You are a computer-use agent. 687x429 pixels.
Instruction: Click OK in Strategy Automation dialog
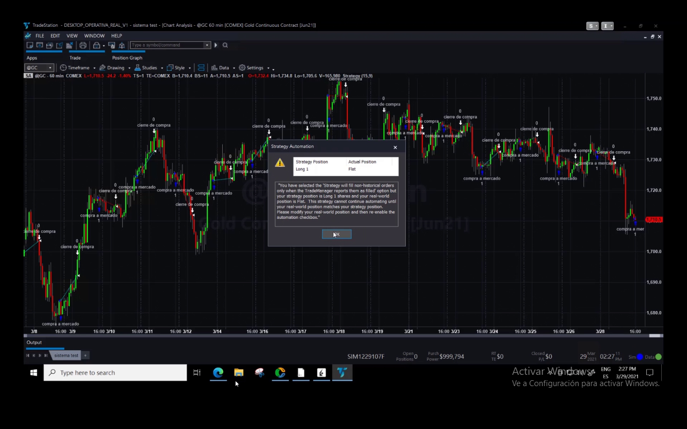pos(337,234)
